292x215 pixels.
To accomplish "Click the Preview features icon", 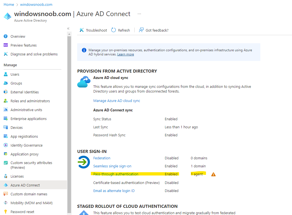I will [6, 45].
